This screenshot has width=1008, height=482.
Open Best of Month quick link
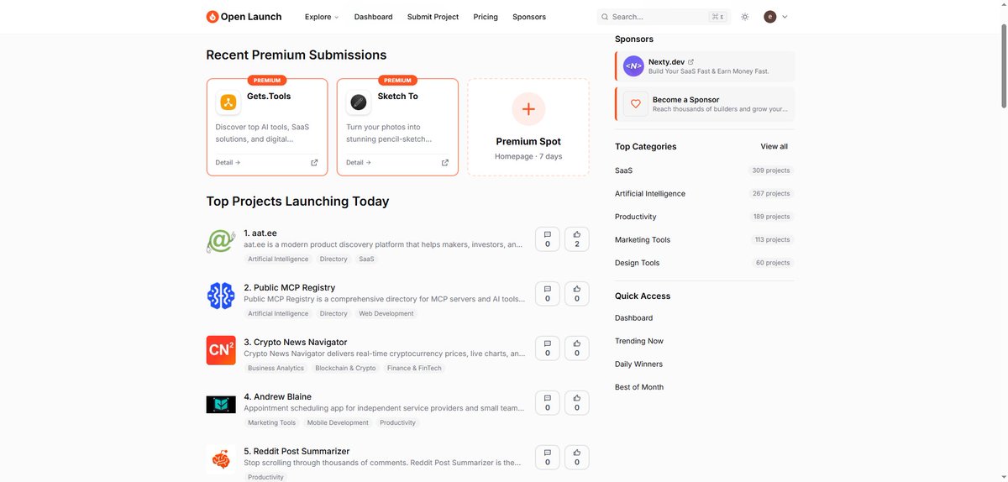(x=639, y=387)
